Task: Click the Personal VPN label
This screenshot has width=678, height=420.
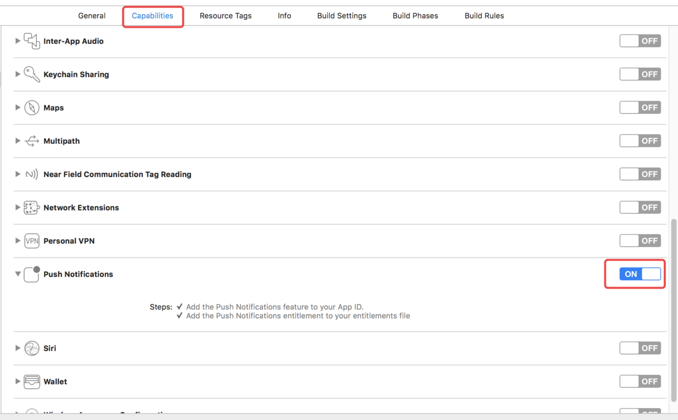Action: click(x=69, y=241)
